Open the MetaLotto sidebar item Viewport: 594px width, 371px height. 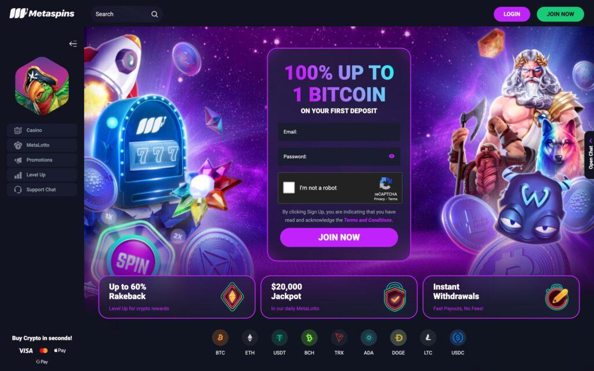coord(42,145)
